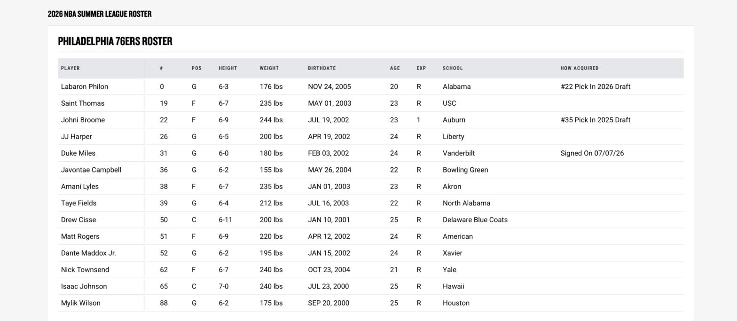Select player name Isaac Johnson
737x321 pixels.
[x=84, y=286]
